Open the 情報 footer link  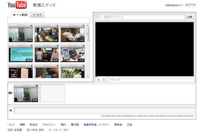(22, 125)
